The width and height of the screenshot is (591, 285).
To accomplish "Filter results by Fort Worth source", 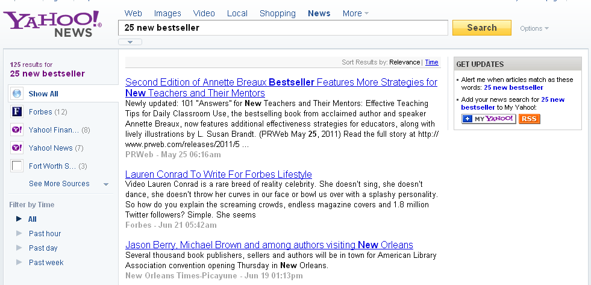I will [58, 166].
